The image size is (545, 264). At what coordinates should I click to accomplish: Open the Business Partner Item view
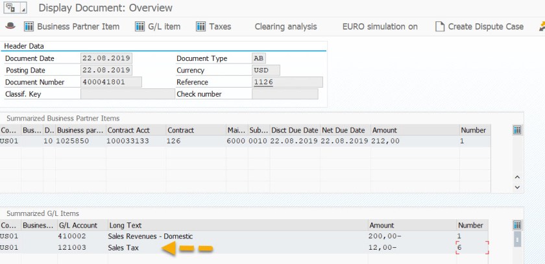pos(71,27)
